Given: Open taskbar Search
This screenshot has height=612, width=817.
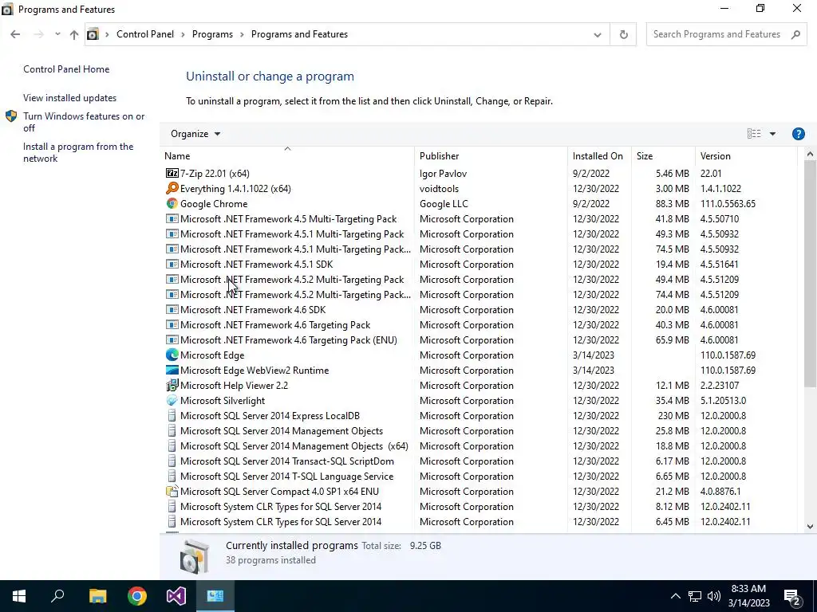Looking at the screenshot, I should [57, 596].
